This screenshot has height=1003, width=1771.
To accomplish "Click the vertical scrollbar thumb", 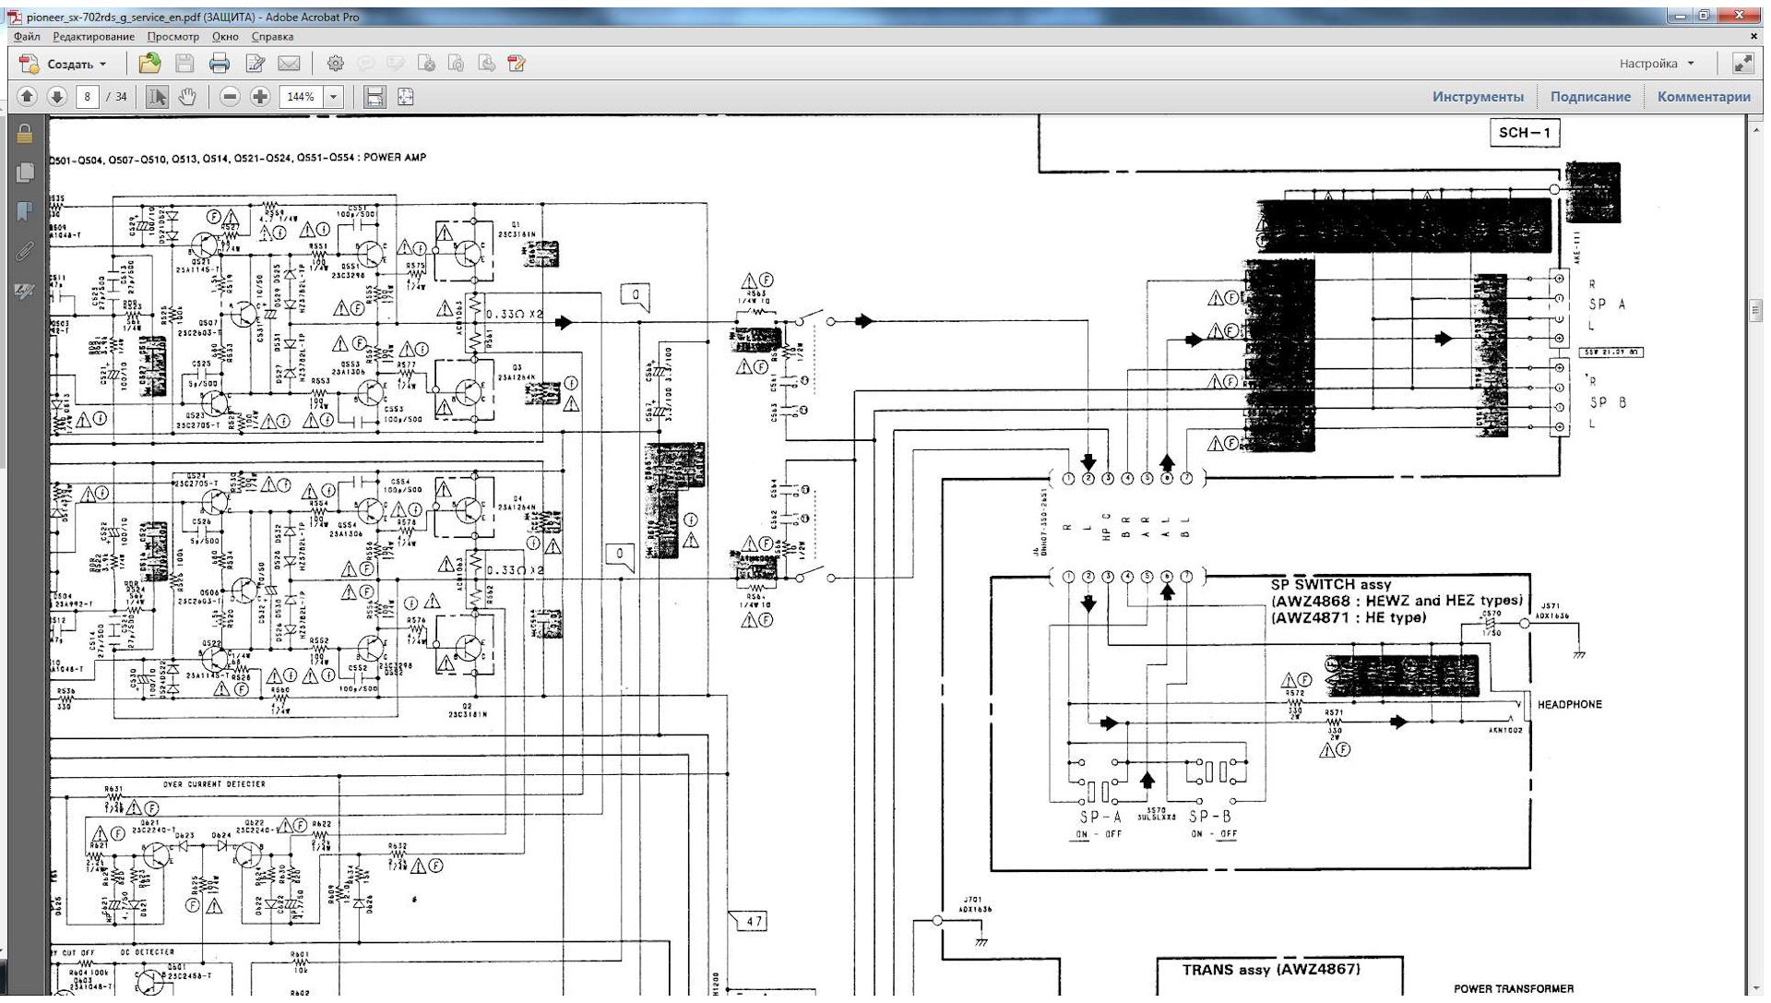I will tap(1755, 310).
